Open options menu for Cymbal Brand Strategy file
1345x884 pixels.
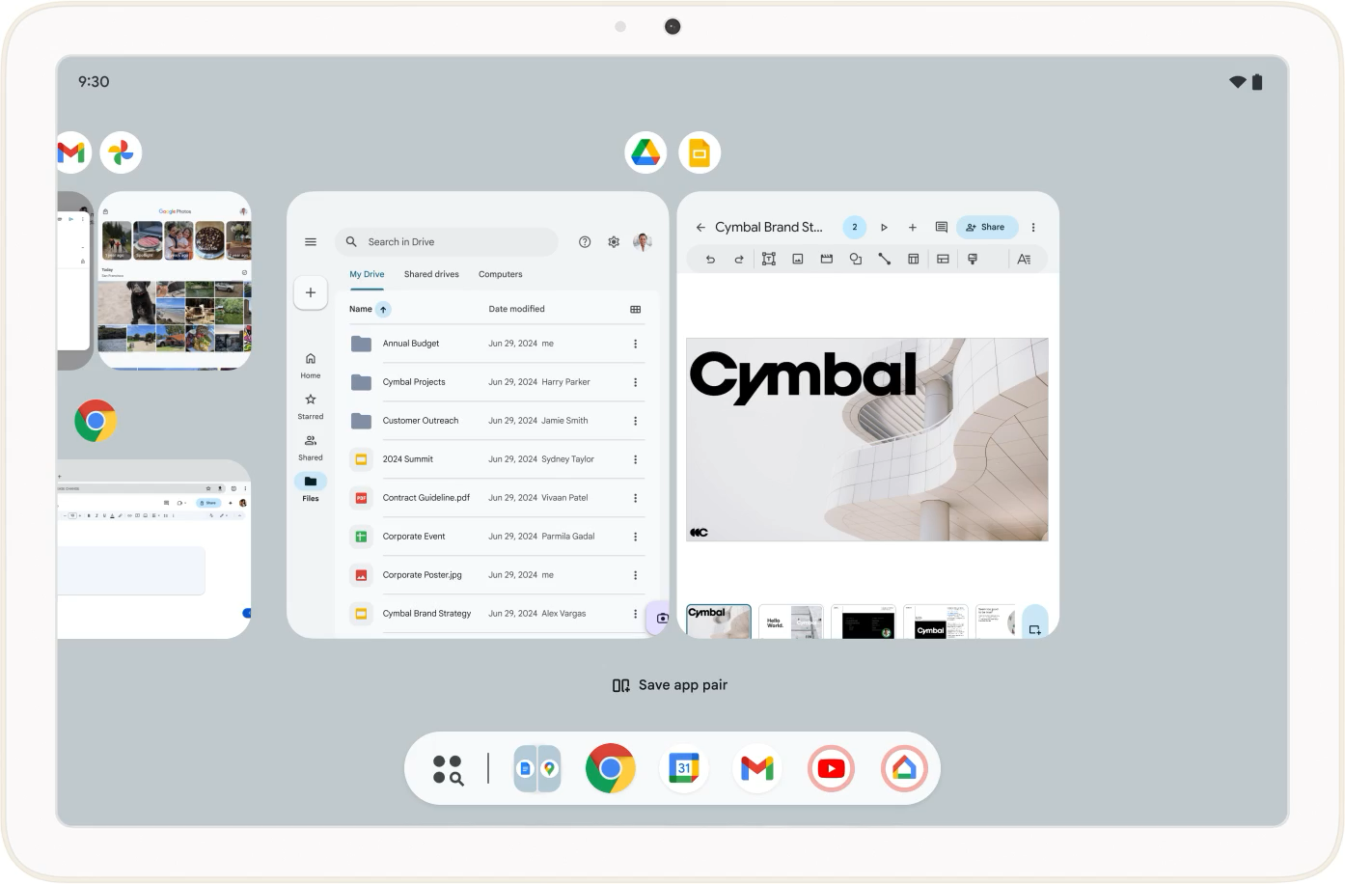point(635,613)
